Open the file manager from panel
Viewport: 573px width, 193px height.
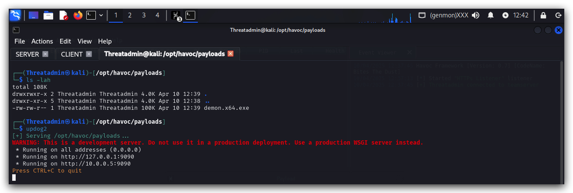(48, 15)
